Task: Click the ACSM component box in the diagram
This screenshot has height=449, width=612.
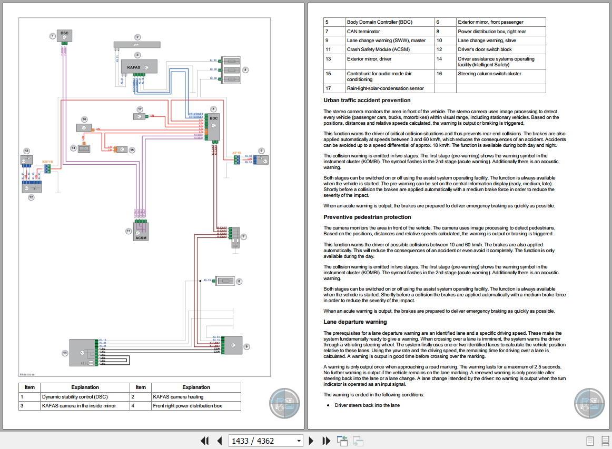Action: point(141,232)
